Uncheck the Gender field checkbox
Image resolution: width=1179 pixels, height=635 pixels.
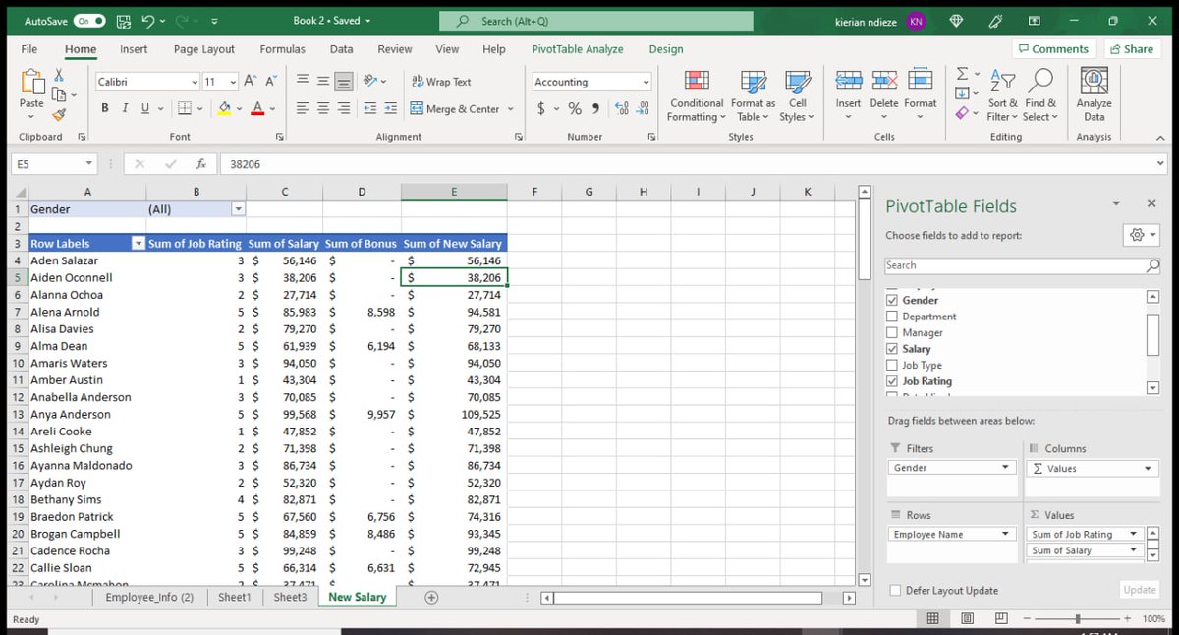892,300
